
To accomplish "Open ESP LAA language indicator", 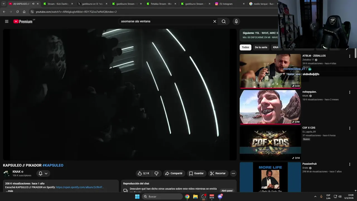I will [x=328, y=197].
